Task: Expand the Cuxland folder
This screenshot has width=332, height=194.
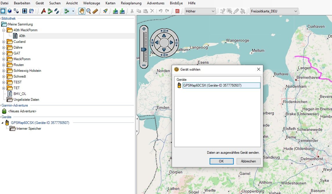Action: pyautogui.click(x=3, y=42)
